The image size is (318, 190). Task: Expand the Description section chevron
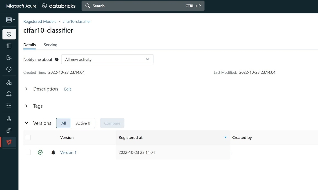pyautogui.click(x=26, y=89)
